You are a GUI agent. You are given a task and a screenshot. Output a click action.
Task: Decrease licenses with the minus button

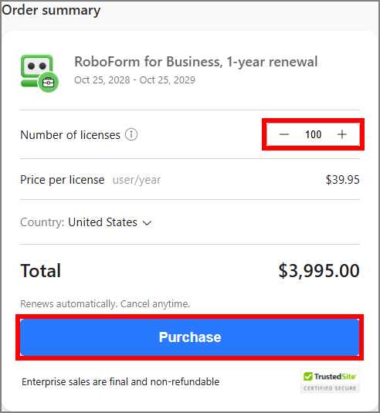point(284,134)
